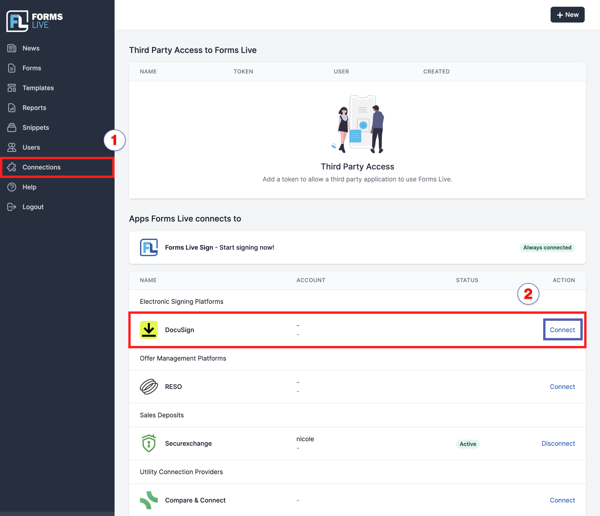Click the RESO name text
600x516 pixels.
173,387
